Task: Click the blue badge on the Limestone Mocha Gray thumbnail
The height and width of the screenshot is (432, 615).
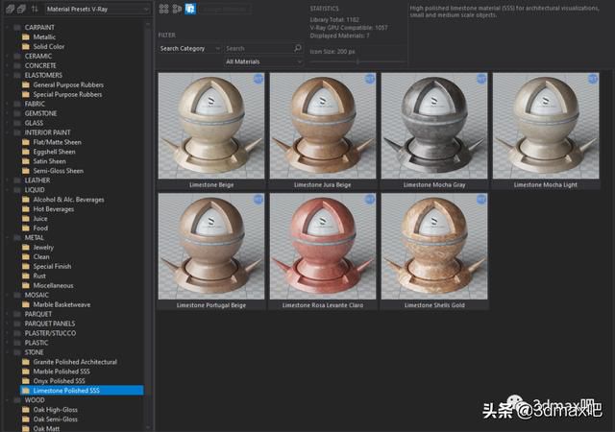Action: (x=481, y=79)
